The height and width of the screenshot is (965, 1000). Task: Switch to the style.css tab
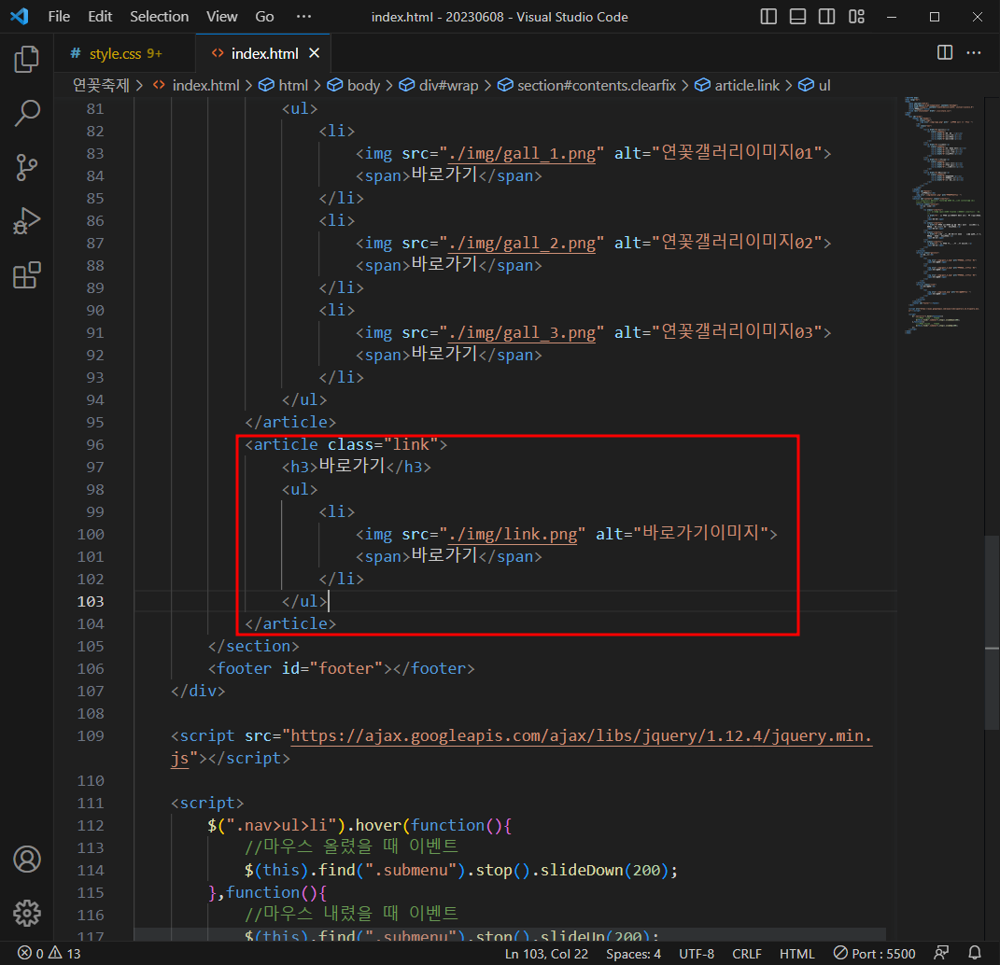124,53
